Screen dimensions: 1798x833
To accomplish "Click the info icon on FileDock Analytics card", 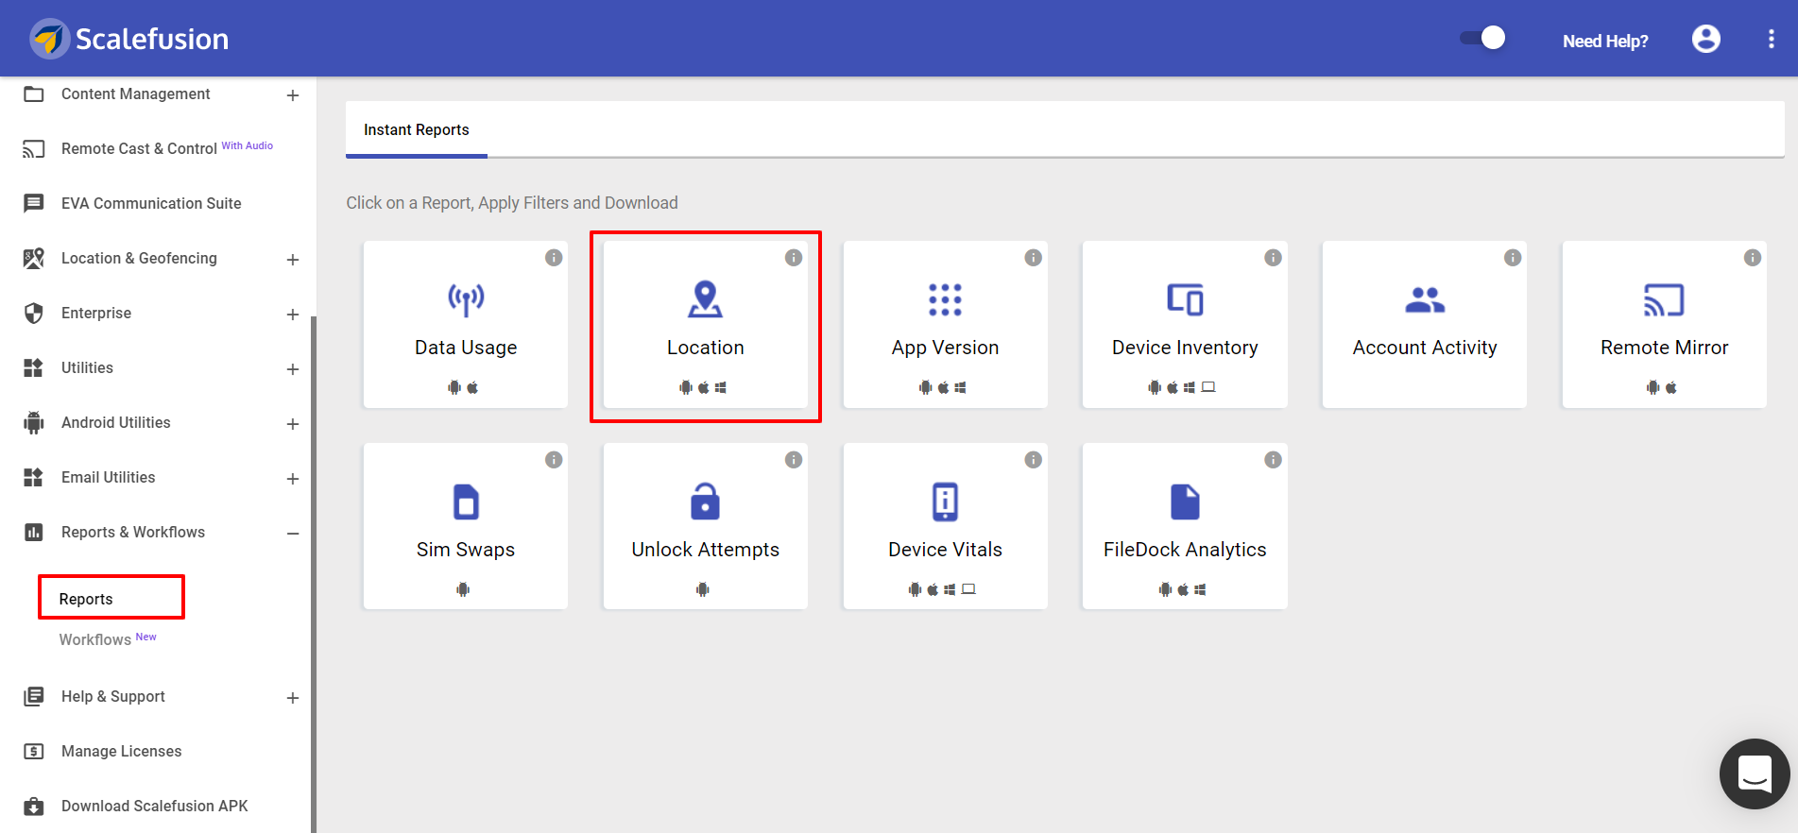I will [x=1274, y=460].
